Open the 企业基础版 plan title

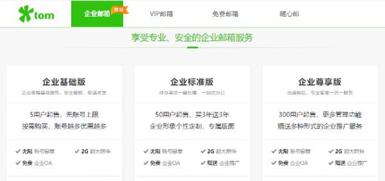coord(64,82)
